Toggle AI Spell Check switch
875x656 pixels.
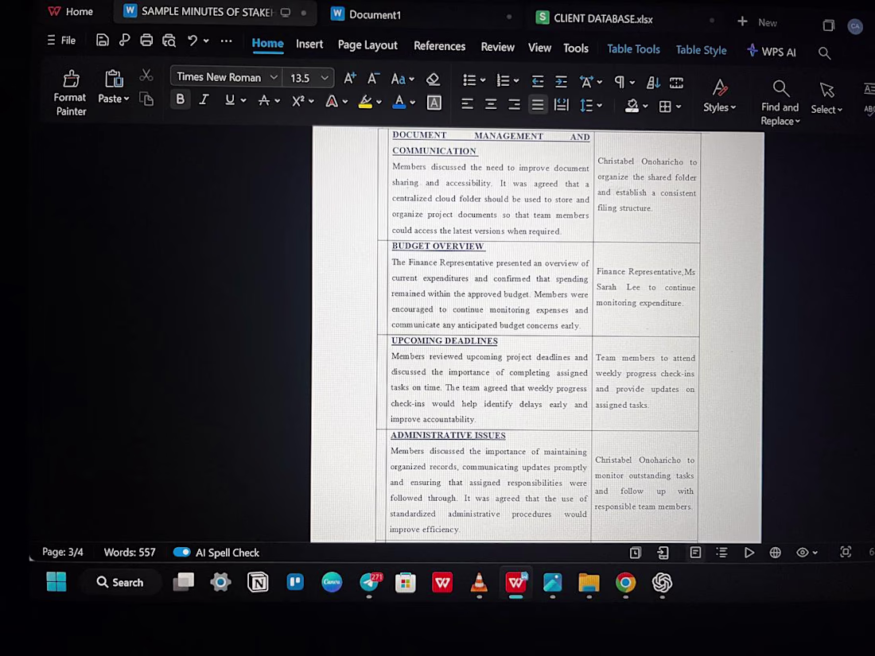(182, 553)
